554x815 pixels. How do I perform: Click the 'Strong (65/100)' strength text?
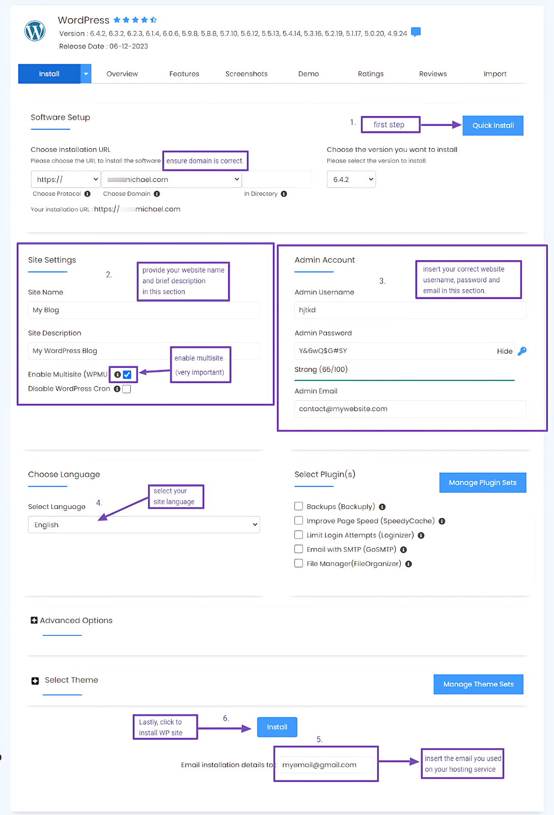pos(321,369)
